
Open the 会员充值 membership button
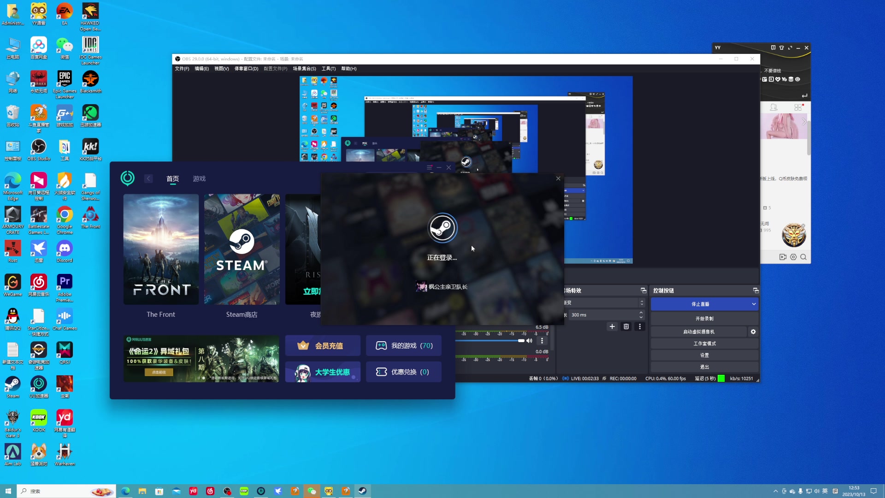click(x=323, y=345)
